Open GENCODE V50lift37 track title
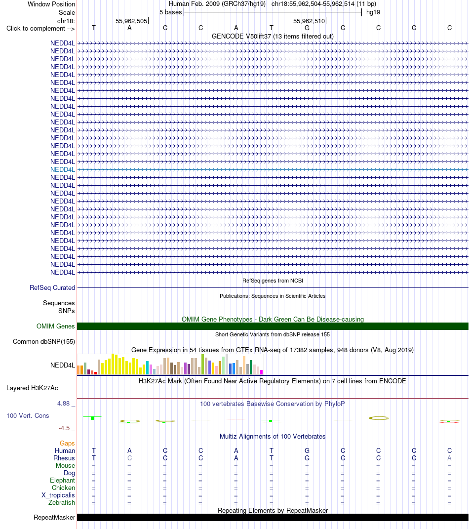Screen dimensions: 469x529 coord(273,36)
